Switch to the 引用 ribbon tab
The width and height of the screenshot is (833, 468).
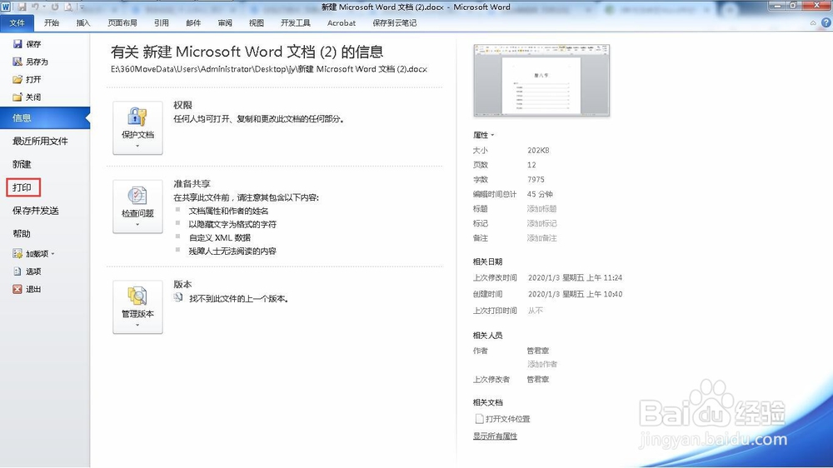[162, 22]
